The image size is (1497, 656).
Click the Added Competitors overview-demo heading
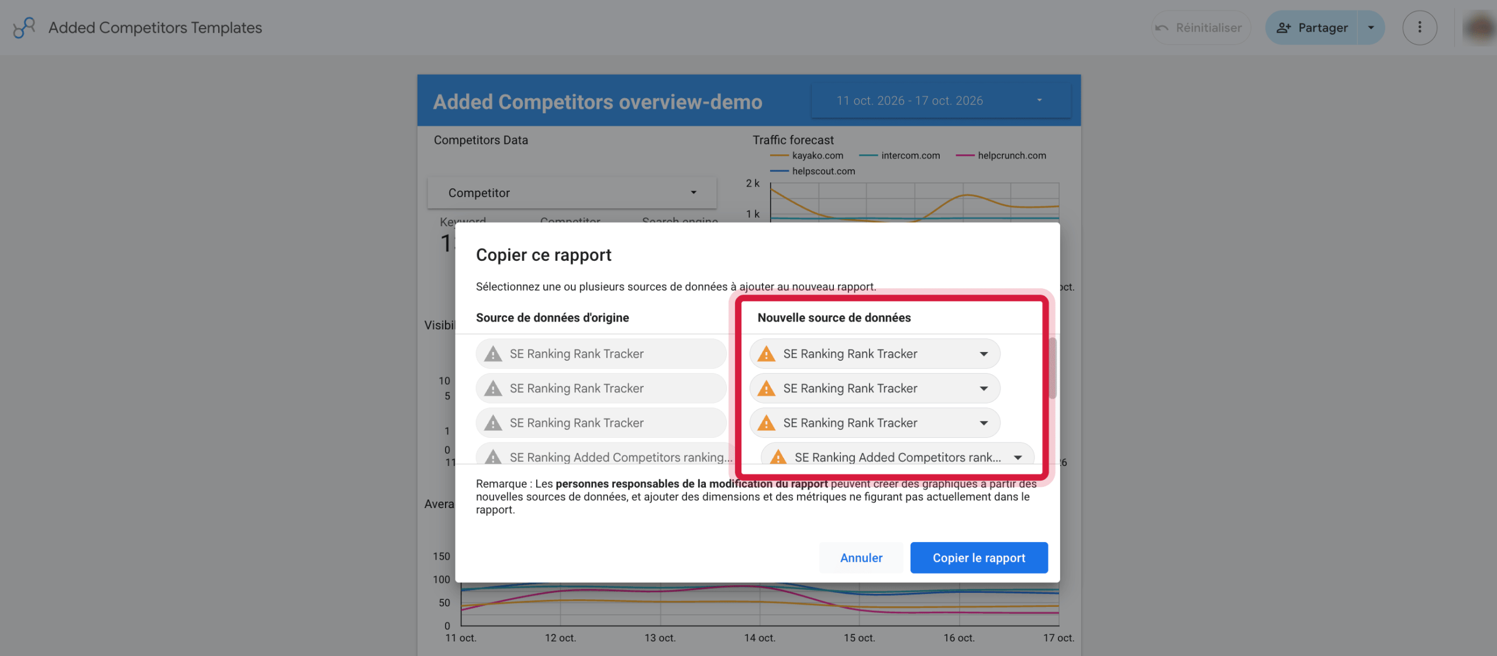[598, 102]
